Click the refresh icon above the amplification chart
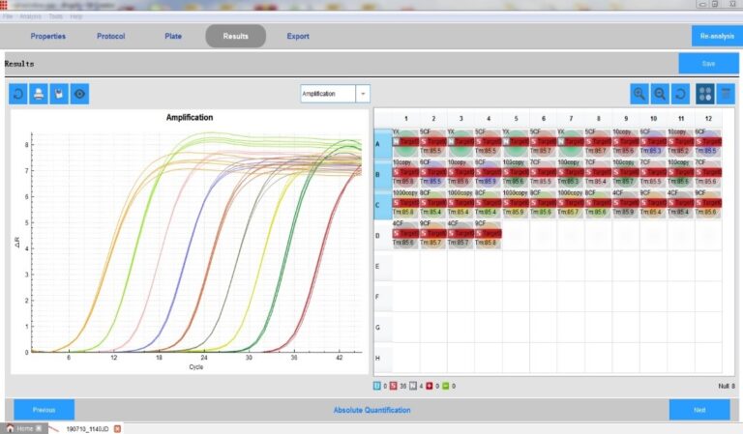 18,94
